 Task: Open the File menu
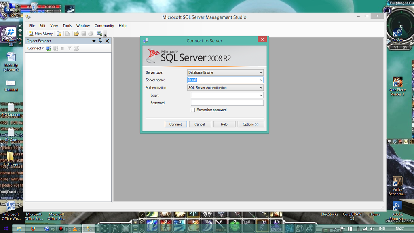click(x=32, y=25)
